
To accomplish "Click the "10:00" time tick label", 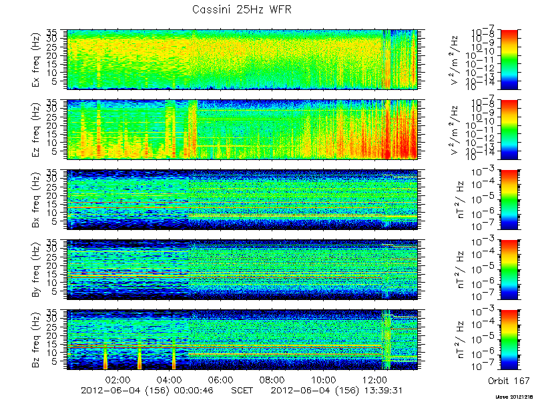I will click(x=323, y=379).
